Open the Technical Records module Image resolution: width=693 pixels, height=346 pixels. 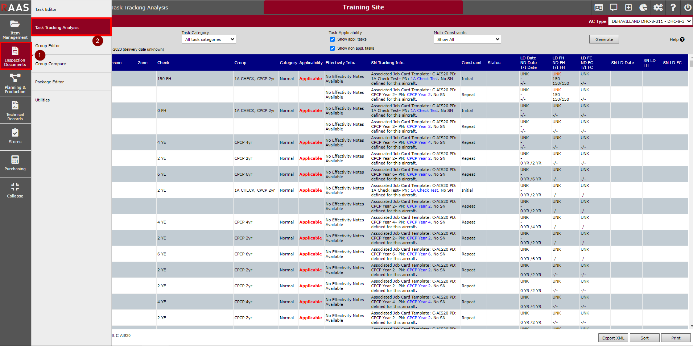click(x=15, y=111)
